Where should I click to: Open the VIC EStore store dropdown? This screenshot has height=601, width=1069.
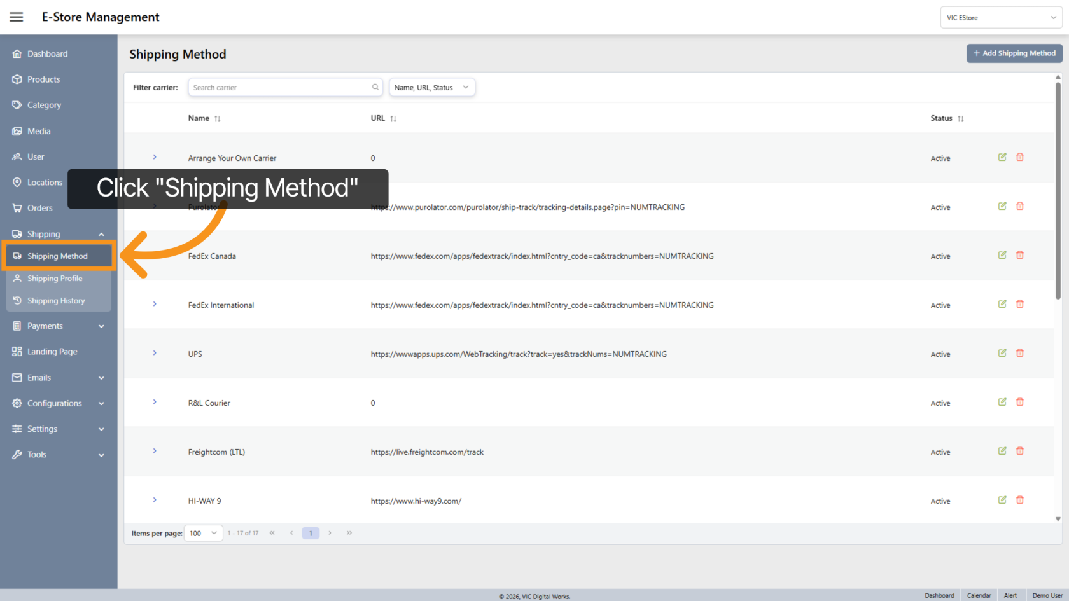pos(1001,18)
